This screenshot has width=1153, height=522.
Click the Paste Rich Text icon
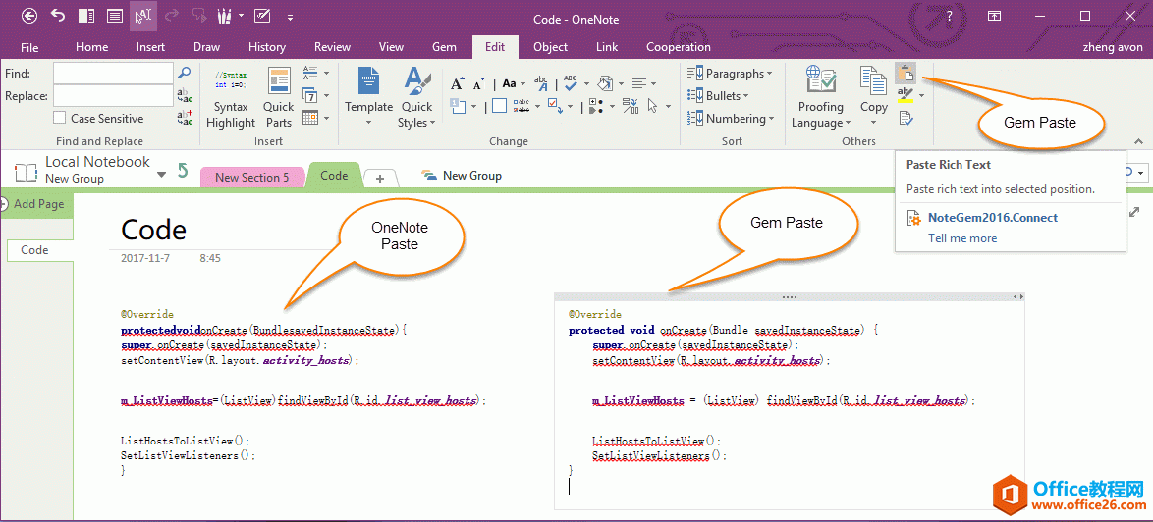[906, 73]
